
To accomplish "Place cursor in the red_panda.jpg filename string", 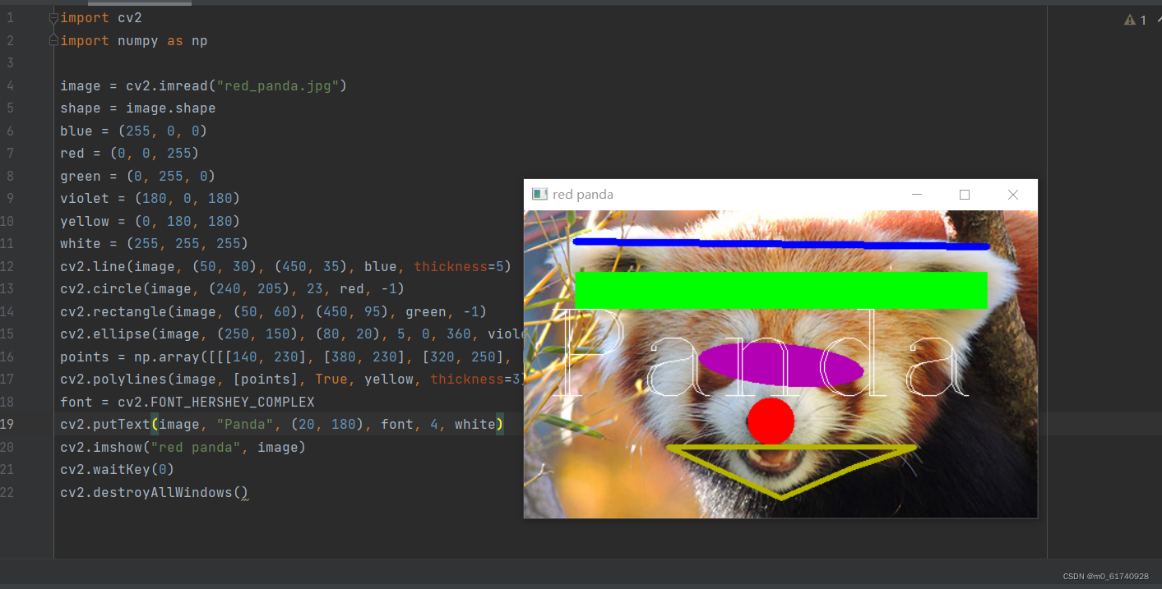I will pyautogui.click(x=280, y=85).
